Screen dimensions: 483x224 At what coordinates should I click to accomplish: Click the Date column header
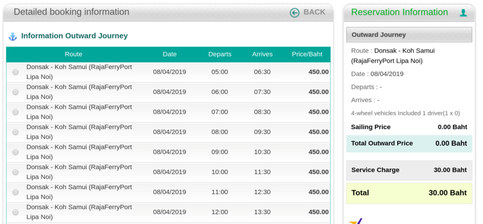tap(170, 54)
